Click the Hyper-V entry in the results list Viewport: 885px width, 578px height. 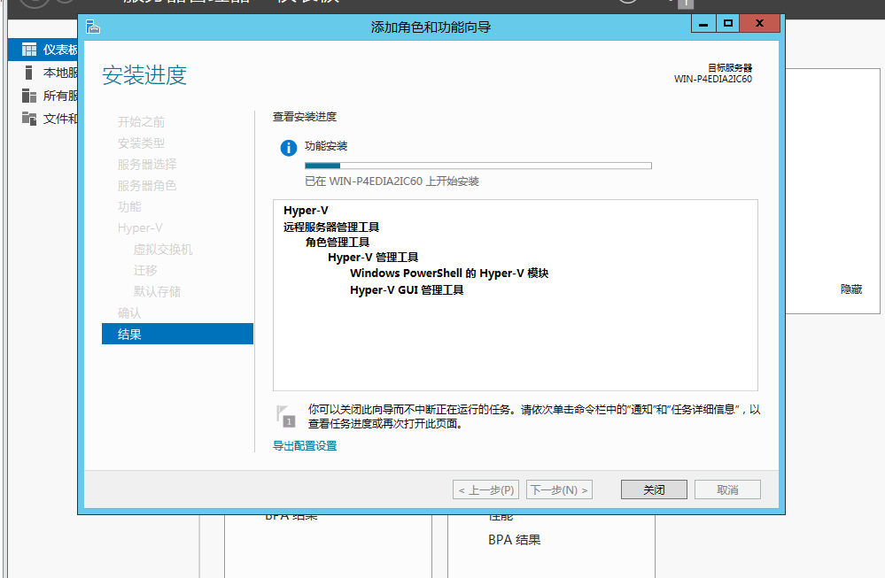306,211
